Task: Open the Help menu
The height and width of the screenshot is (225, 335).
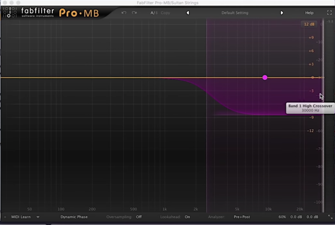Action: pos(309,13)
